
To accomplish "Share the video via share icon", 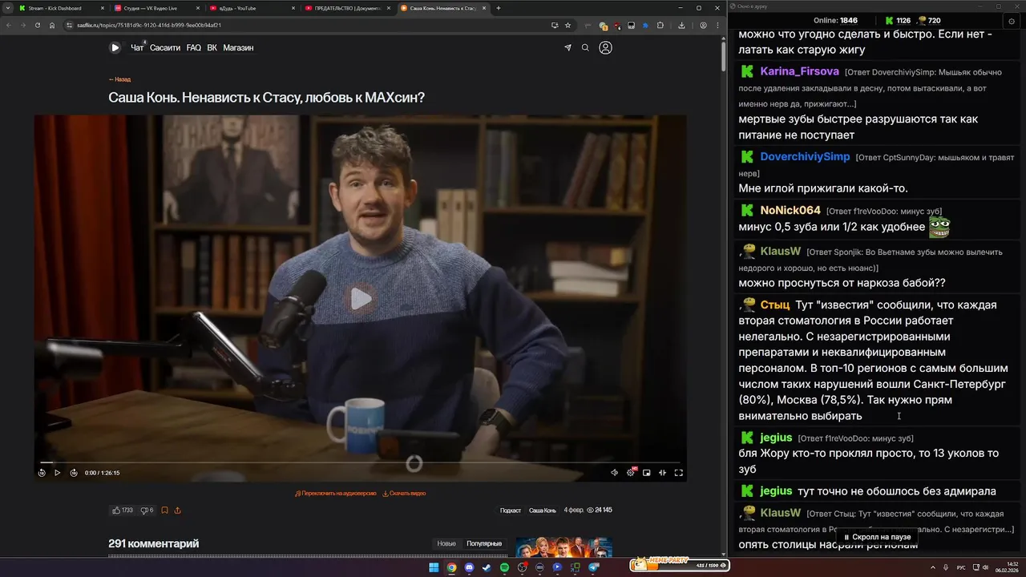I will click(177, 510).
